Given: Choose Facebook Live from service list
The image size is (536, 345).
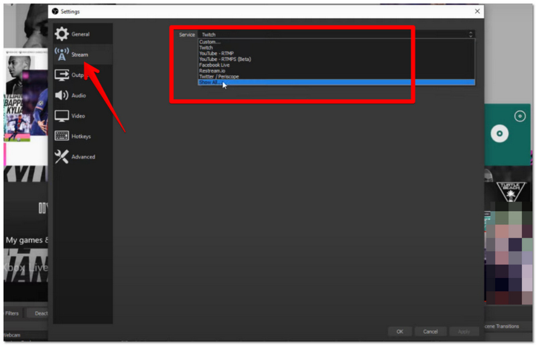Looking at the screenshot, I should click(x=214, y=65).
